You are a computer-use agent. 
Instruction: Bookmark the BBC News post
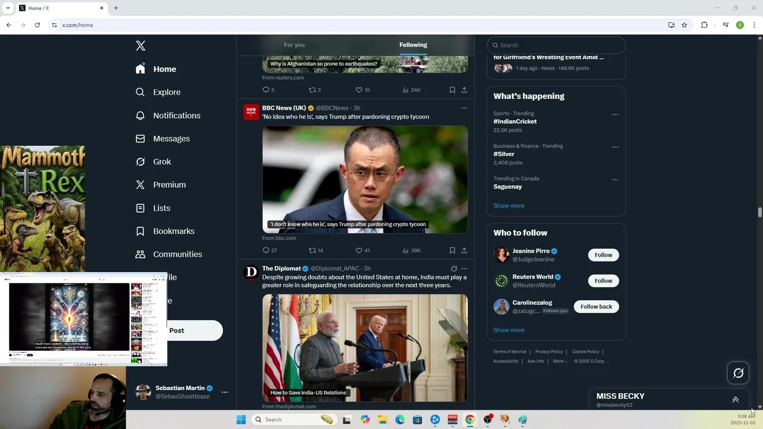452,250
